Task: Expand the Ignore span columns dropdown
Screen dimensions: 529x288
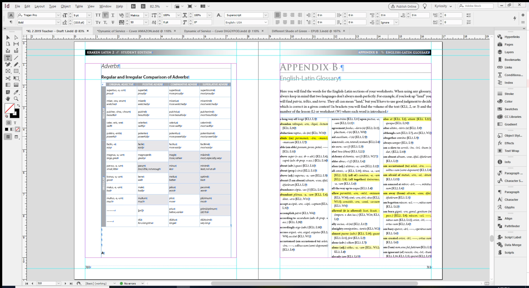Action: (396, 22)
